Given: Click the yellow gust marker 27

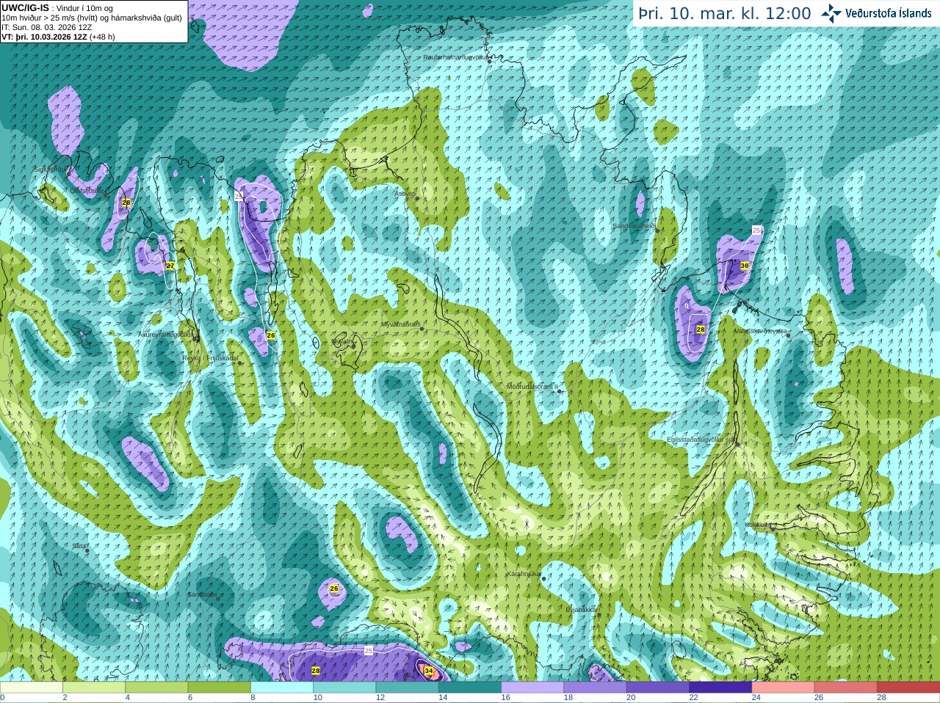Looking at the screenshot, I should 170,266.
